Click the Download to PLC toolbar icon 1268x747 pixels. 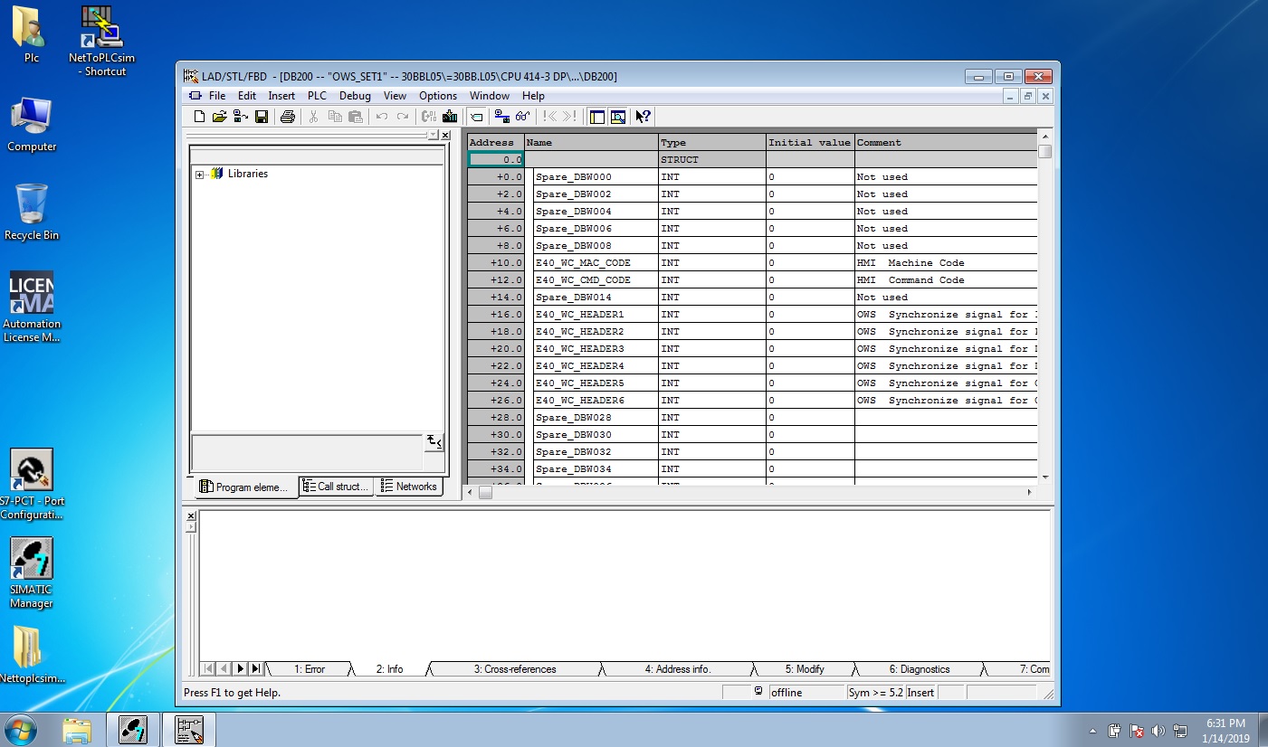(x=450, y=117)
